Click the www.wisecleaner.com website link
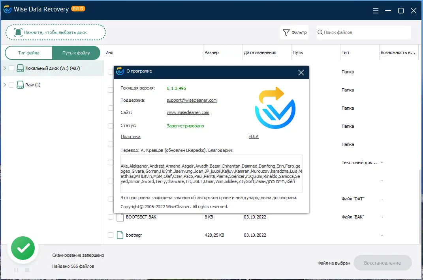 [x=188, y=112]
